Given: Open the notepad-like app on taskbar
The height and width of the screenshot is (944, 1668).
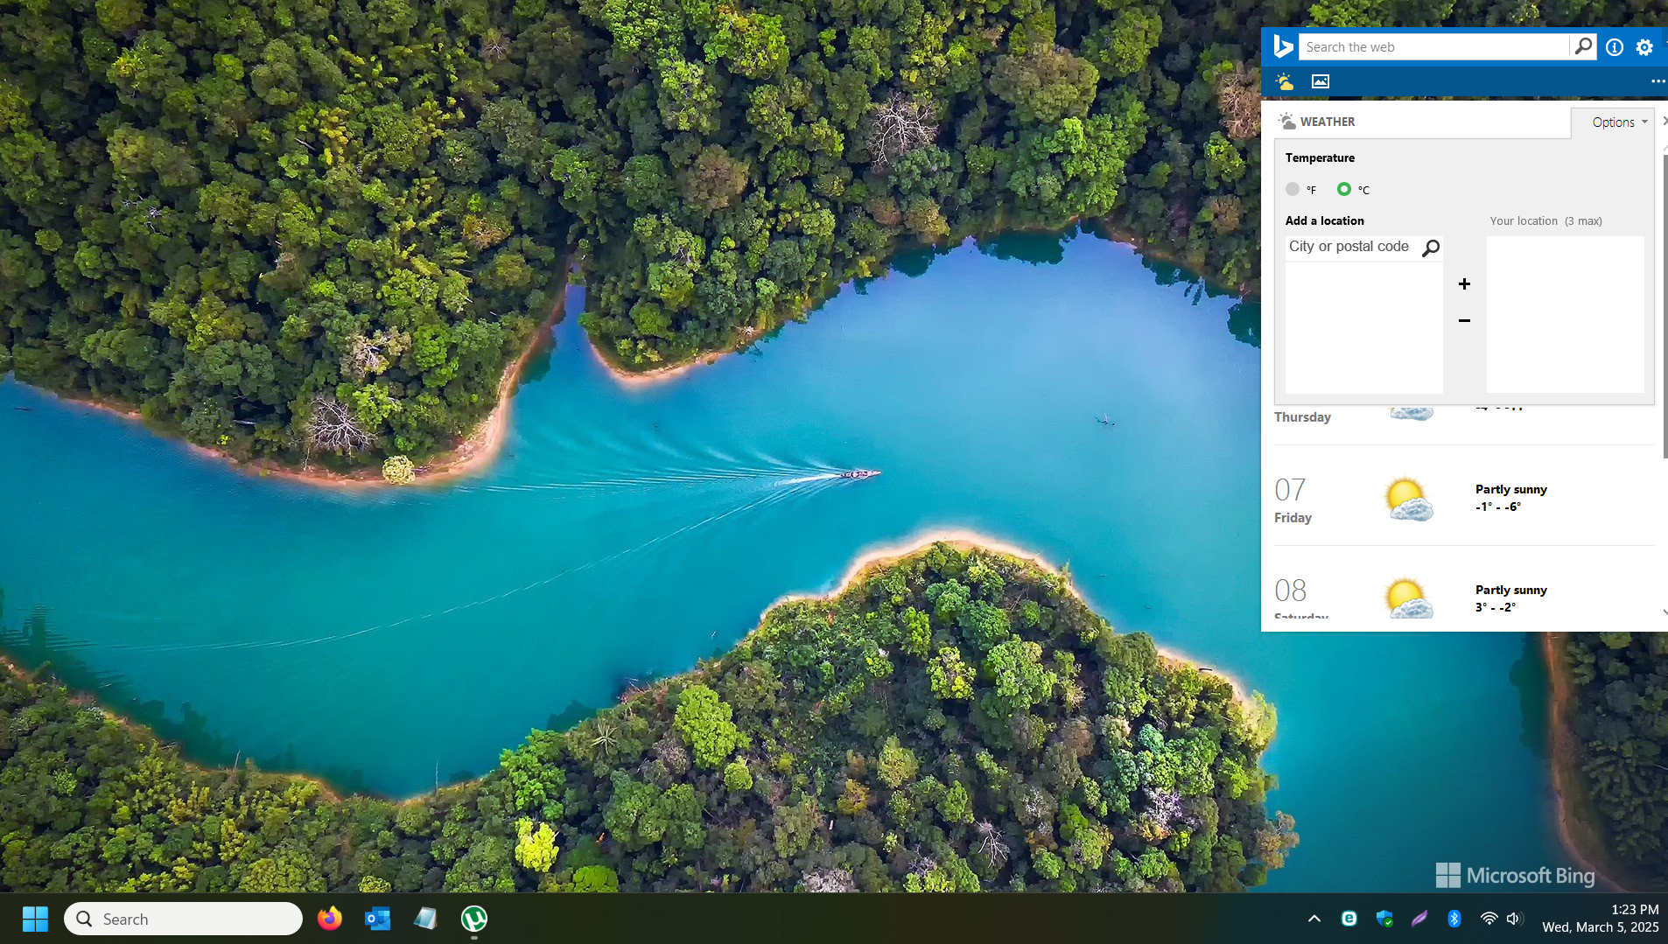Looking at the screenshot, I should (x=426, y=919).
